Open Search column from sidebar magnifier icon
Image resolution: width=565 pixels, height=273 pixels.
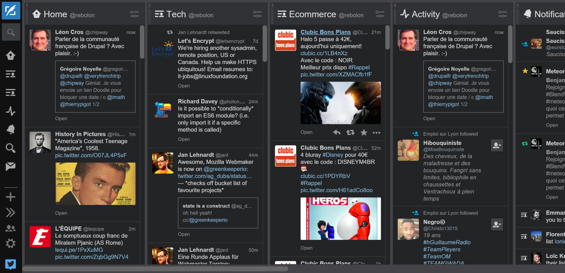11,148
